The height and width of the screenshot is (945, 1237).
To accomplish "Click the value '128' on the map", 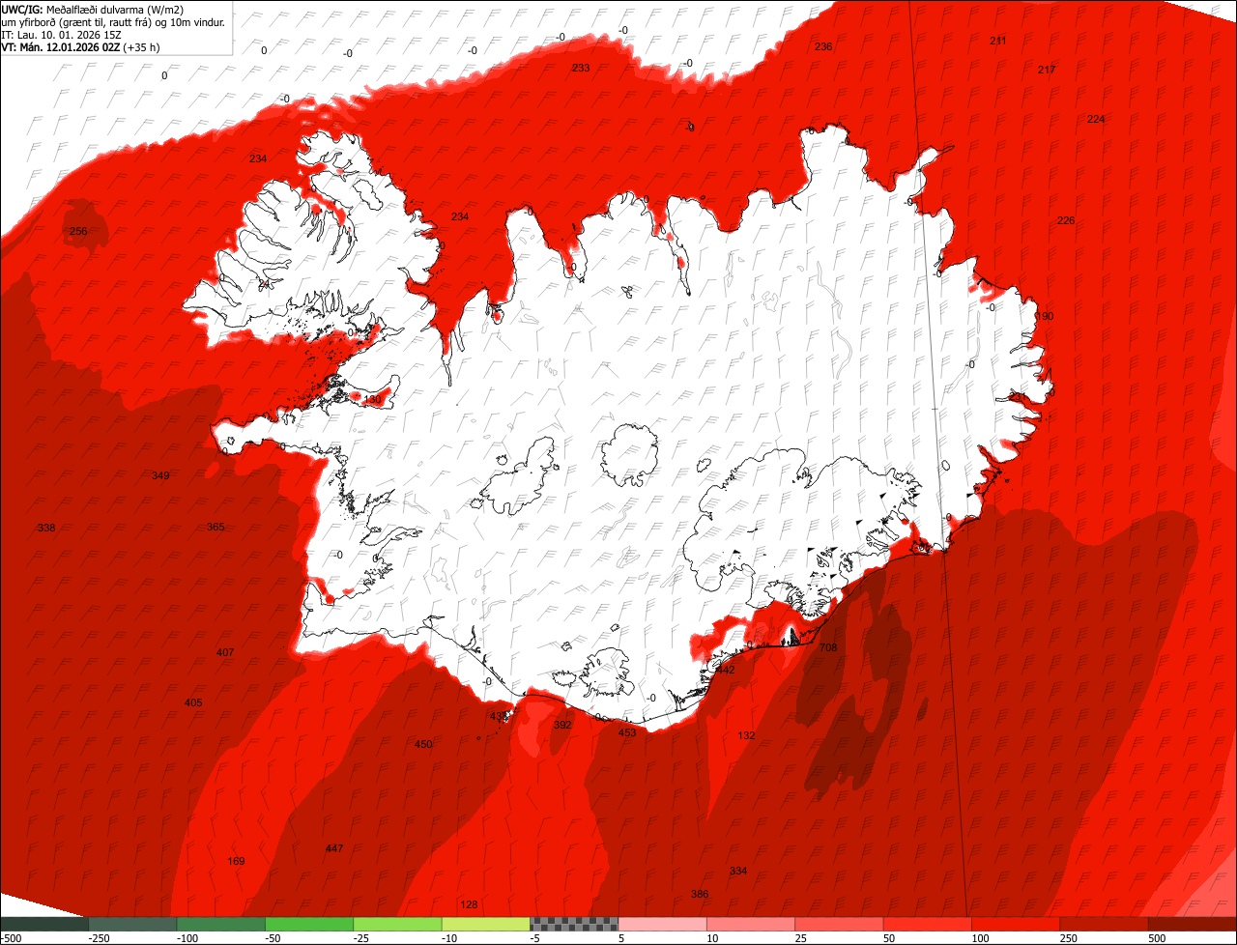I will click(x=469, y=904).
